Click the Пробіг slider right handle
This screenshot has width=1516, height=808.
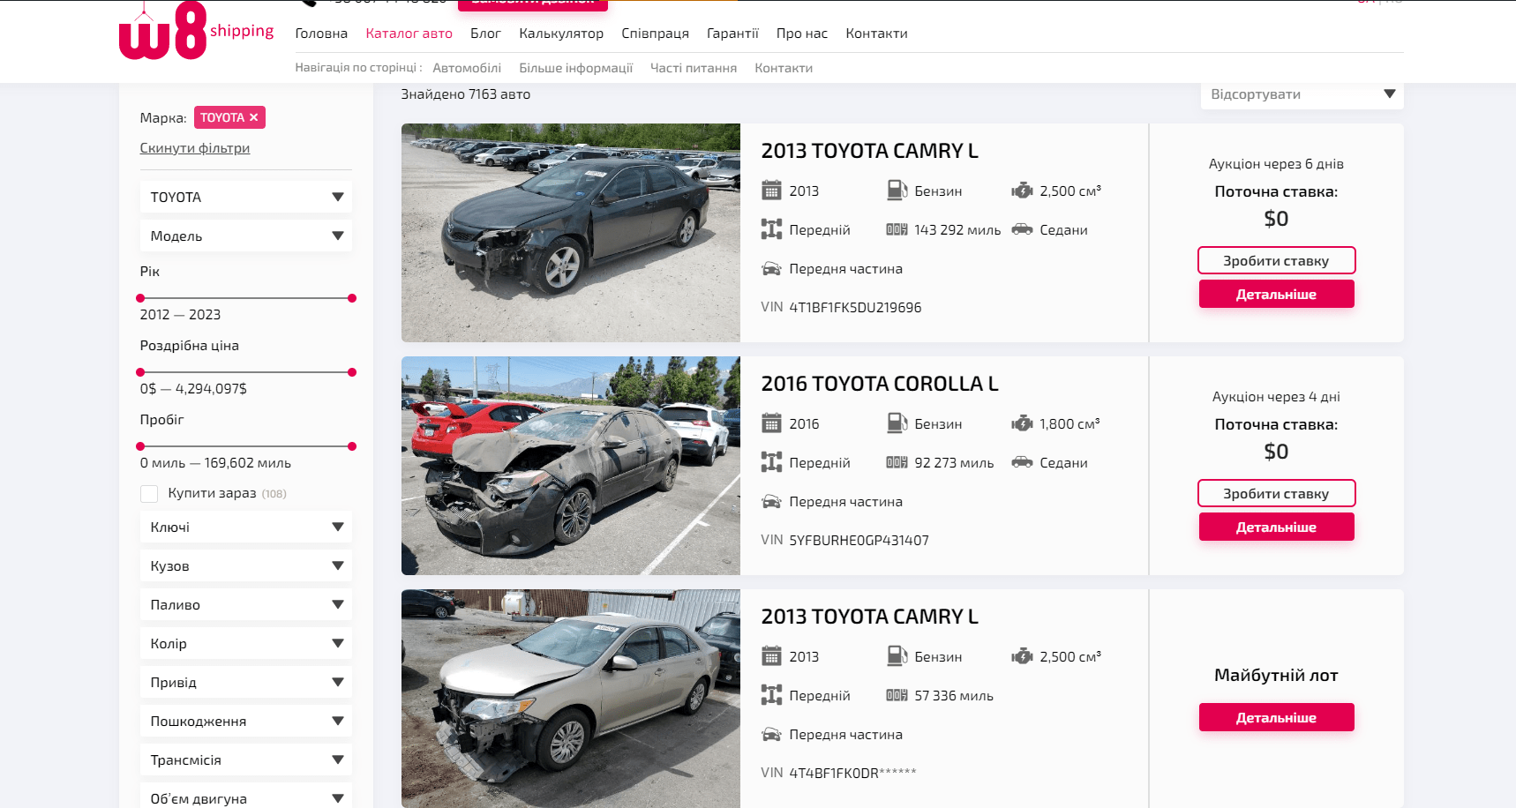tap(352, 446)
